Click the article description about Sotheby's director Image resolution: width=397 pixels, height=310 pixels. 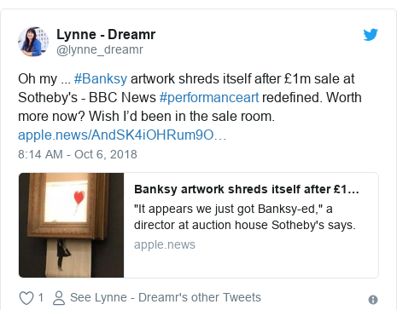click(245, 217)
